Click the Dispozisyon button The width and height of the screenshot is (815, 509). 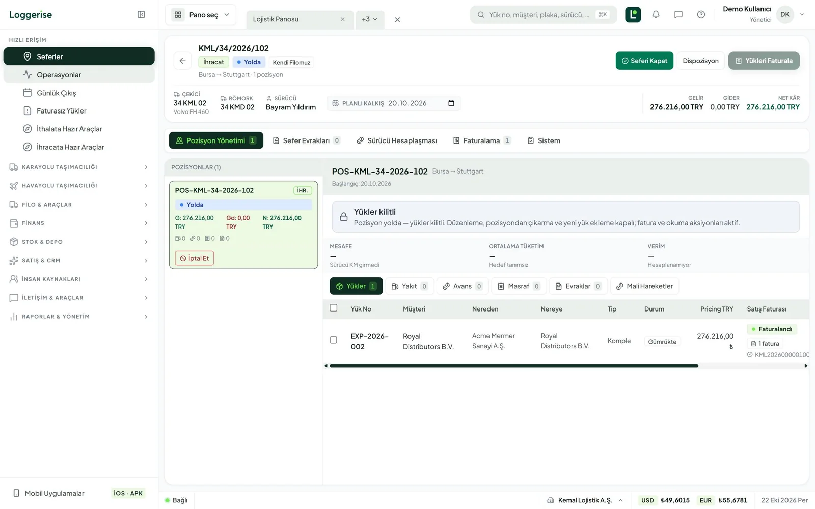[x=700, y=61]
